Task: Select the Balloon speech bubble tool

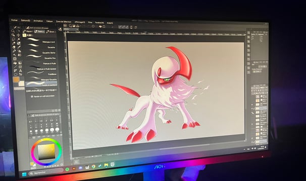Action: tap(16, 74)
